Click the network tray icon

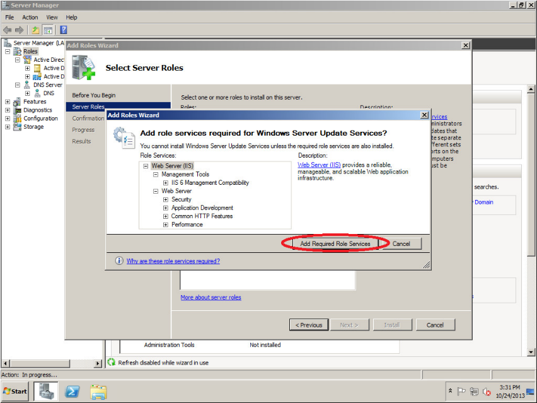click(x=475, y=391)
